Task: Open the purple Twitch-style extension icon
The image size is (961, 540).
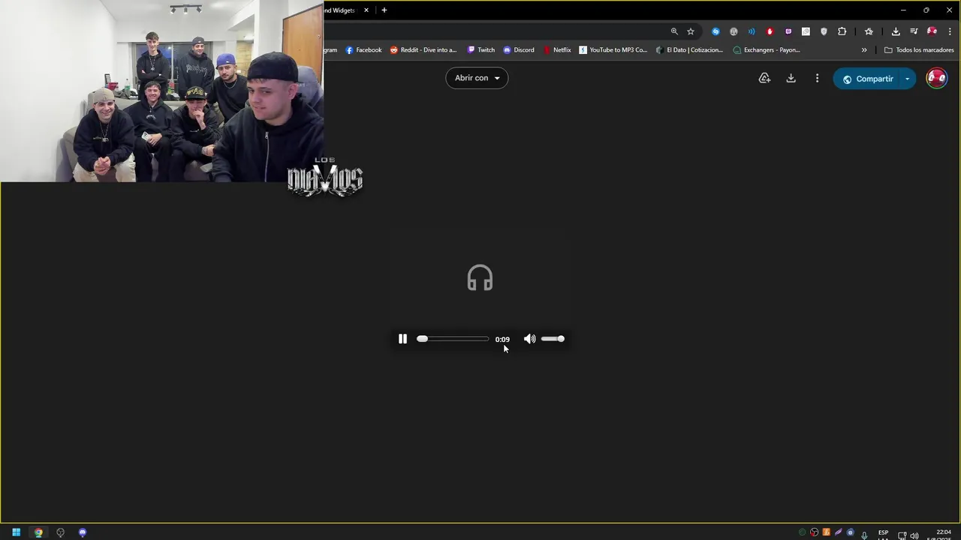Action: [788, 31]
